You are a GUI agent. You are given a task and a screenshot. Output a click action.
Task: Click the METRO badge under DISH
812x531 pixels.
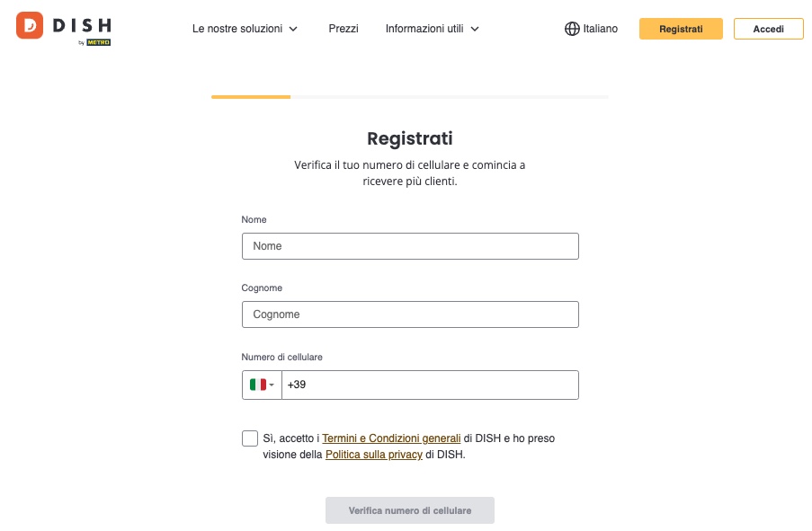98,42
